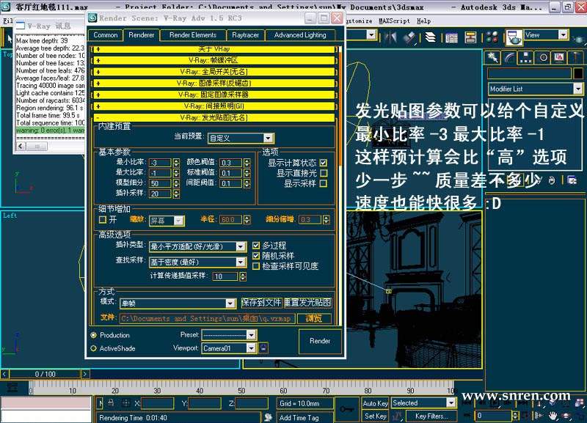Click the lock icon beside Viewport dropdown
The width and height of the screenshot is (587, 423).
263,348
